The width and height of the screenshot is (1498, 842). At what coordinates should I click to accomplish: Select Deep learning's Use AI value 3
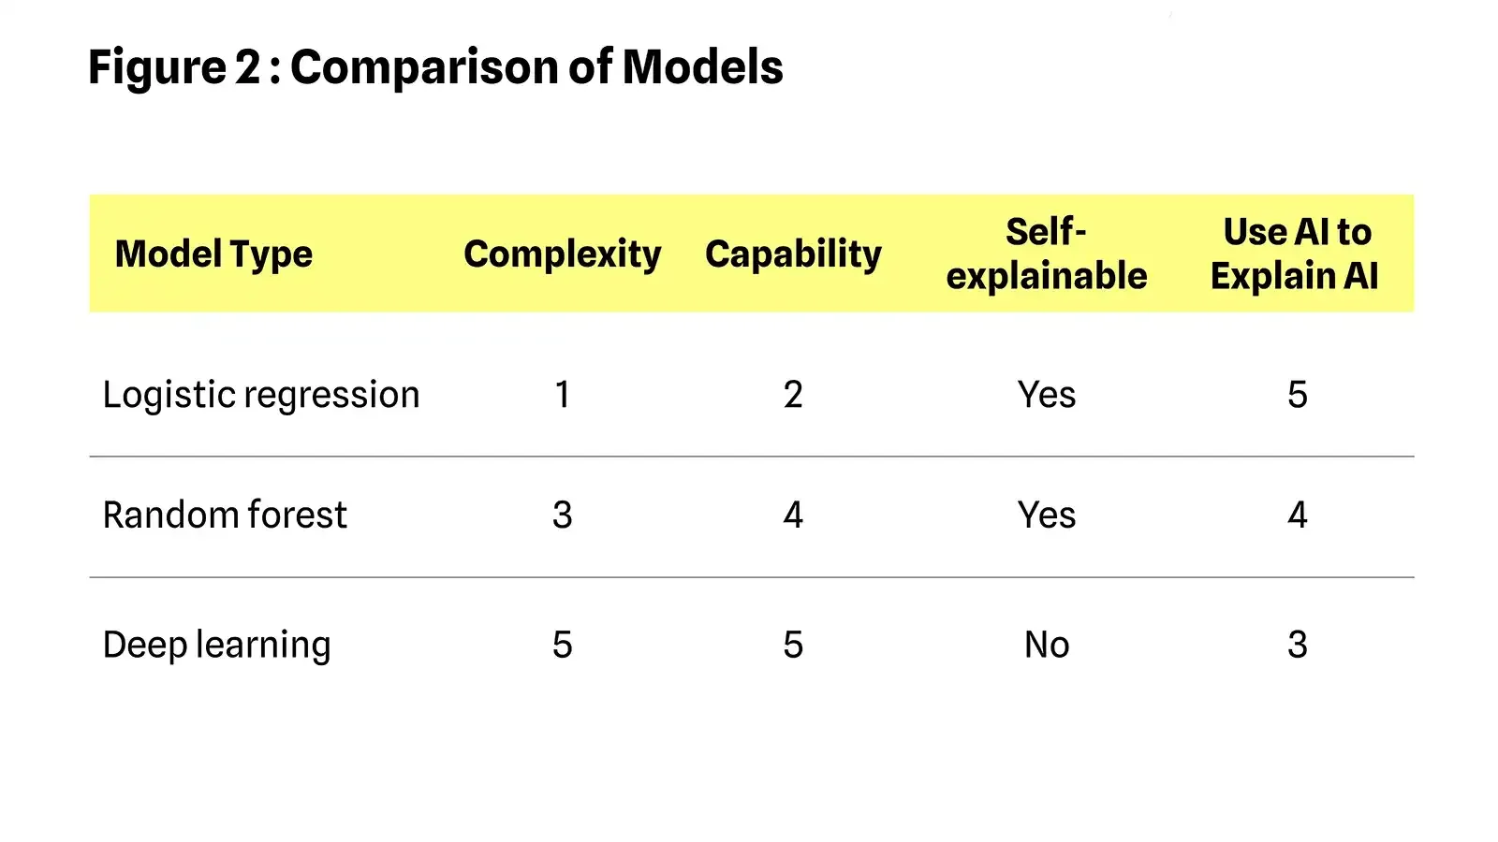(x=1297, y=645)
